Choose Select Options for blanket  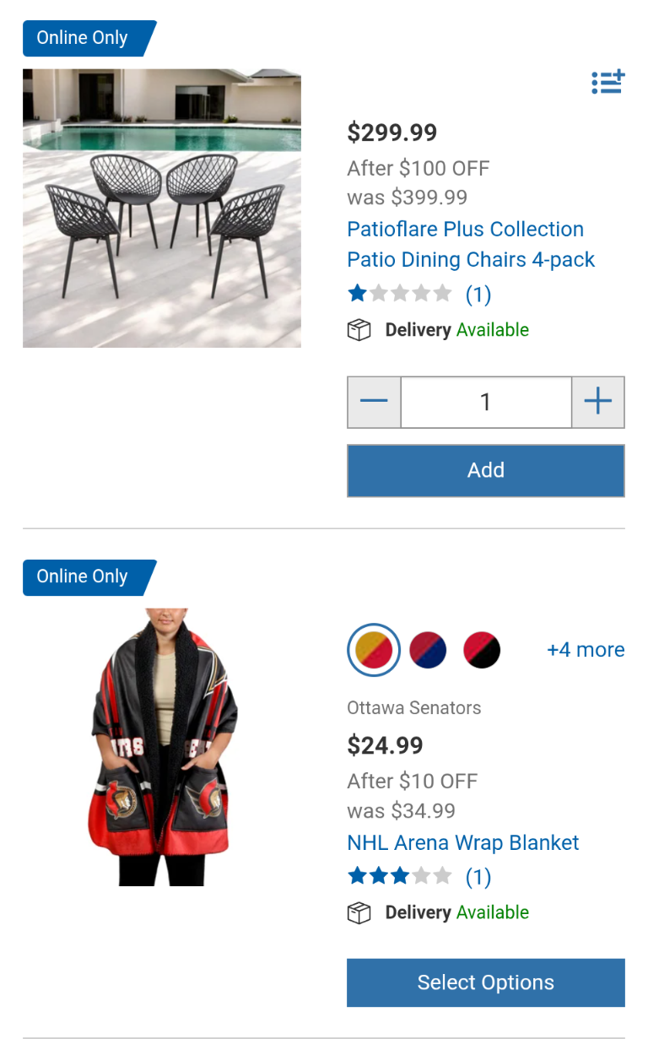pyautogui.click(x=486, y=982)
